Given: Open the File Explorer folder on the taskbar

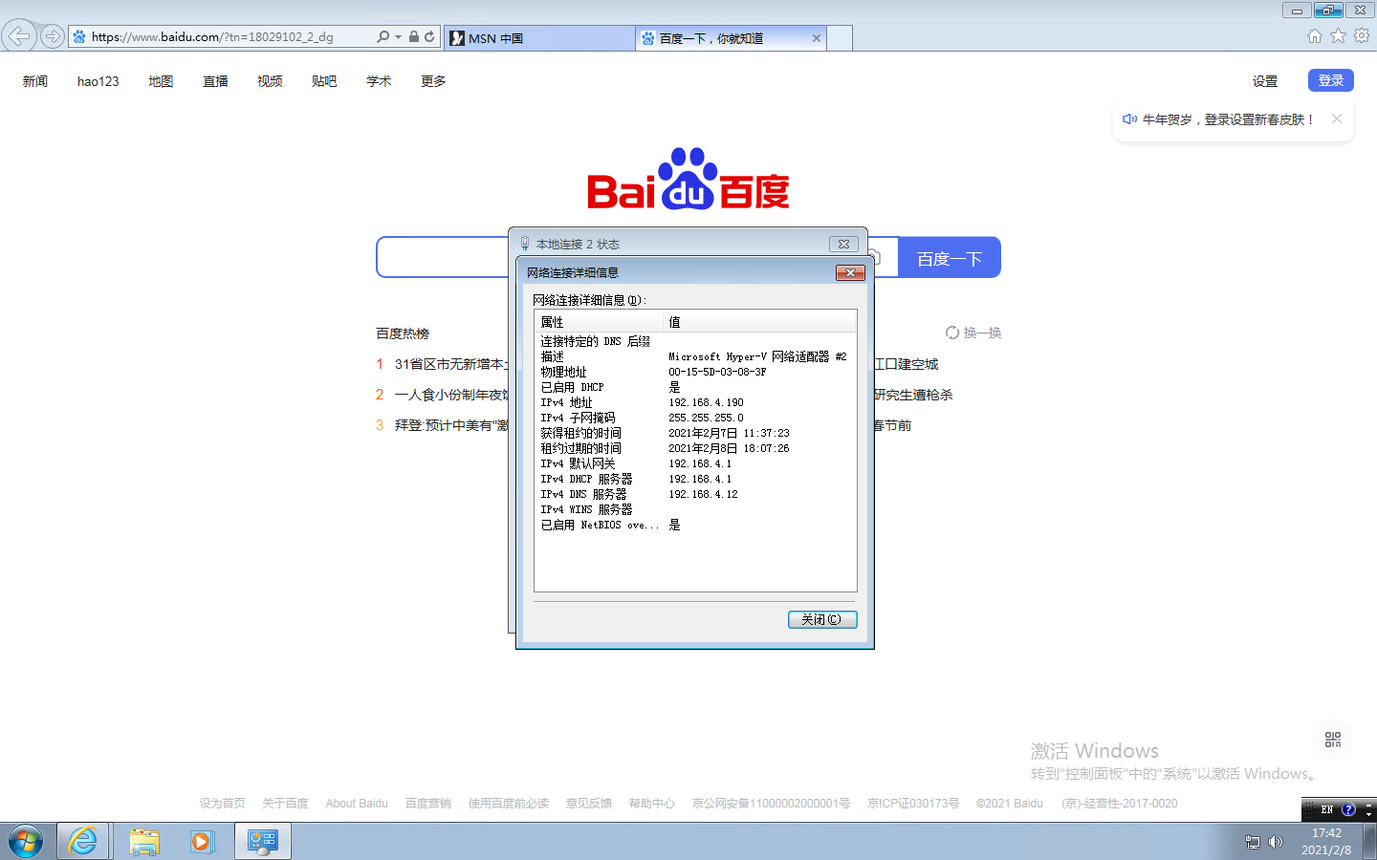Looking at the screenshot, I should pyautogui.click(x=144, y=842).
